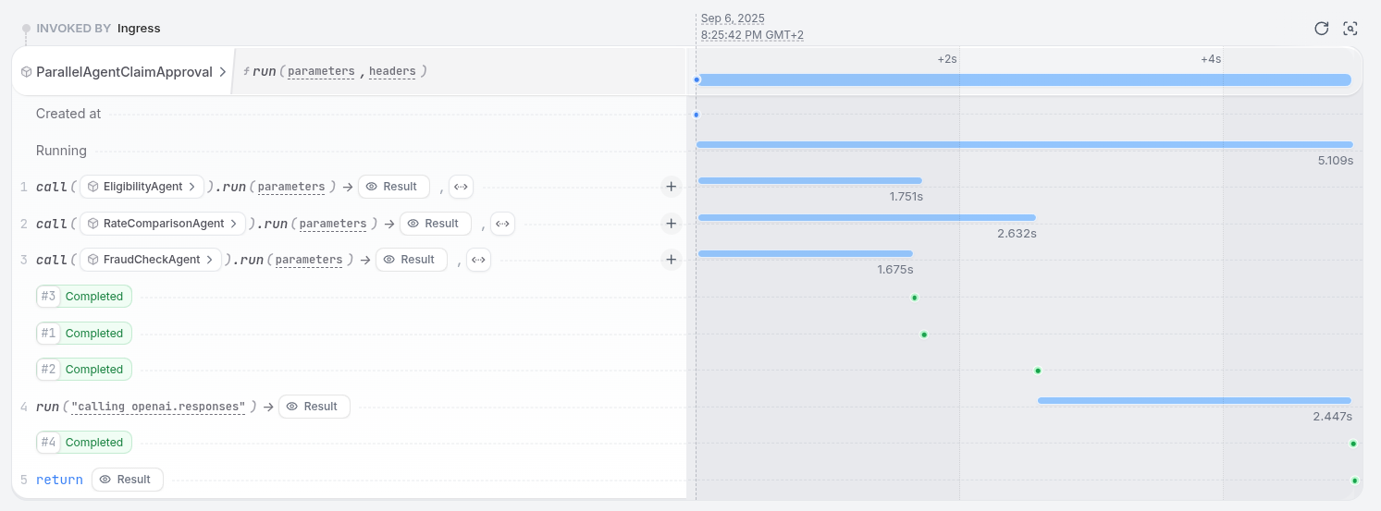
Task: Click the chevron in the EligibilityAgent chip
Action: coord(192,187)
